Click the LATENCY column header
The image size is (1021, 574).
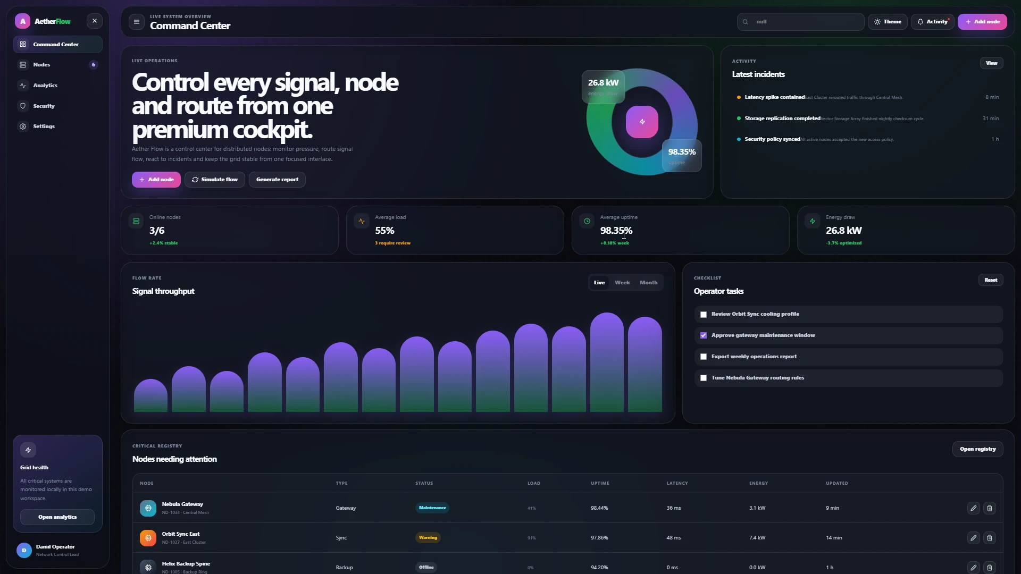(677, 484)
